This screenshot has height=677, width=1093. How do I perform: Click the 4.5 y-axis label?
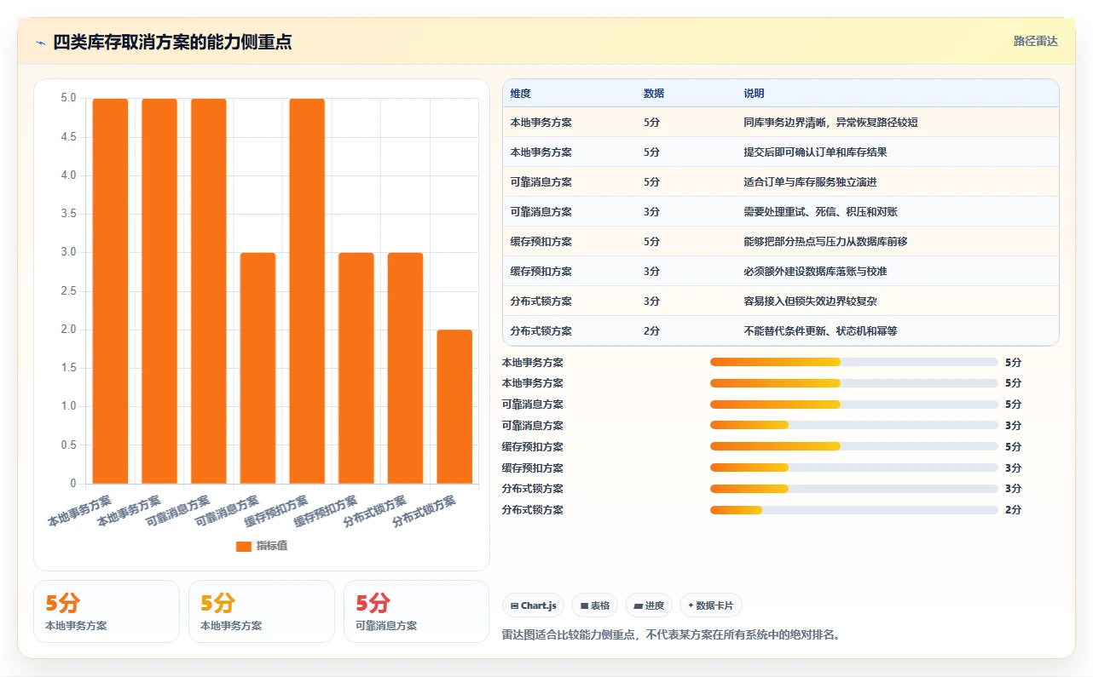pyautogui.click(x=68, y=137)
